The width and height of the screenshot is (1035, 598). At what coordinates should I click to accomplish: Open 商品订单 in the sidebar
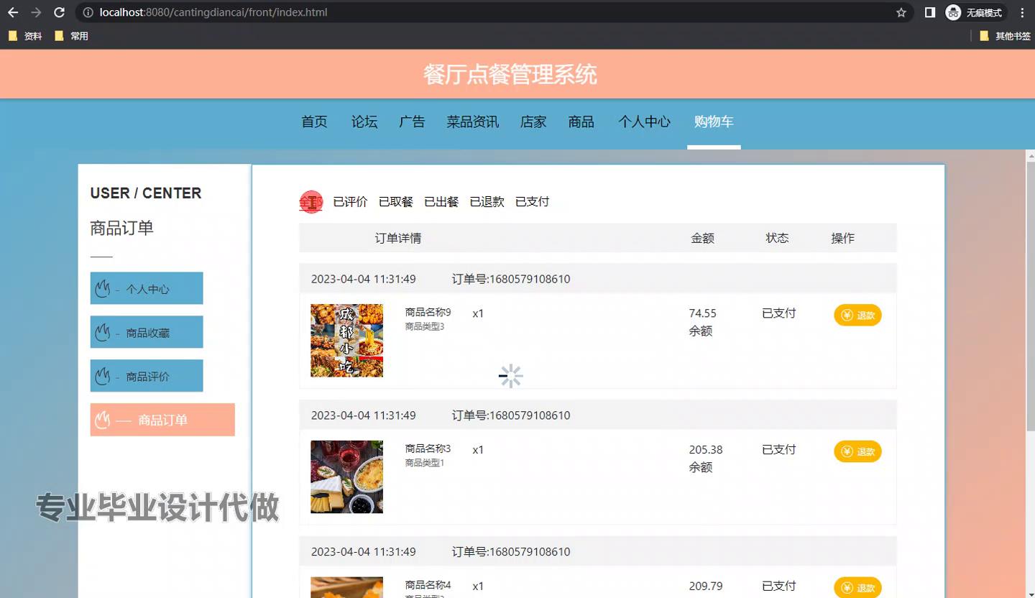click(162, 420)
